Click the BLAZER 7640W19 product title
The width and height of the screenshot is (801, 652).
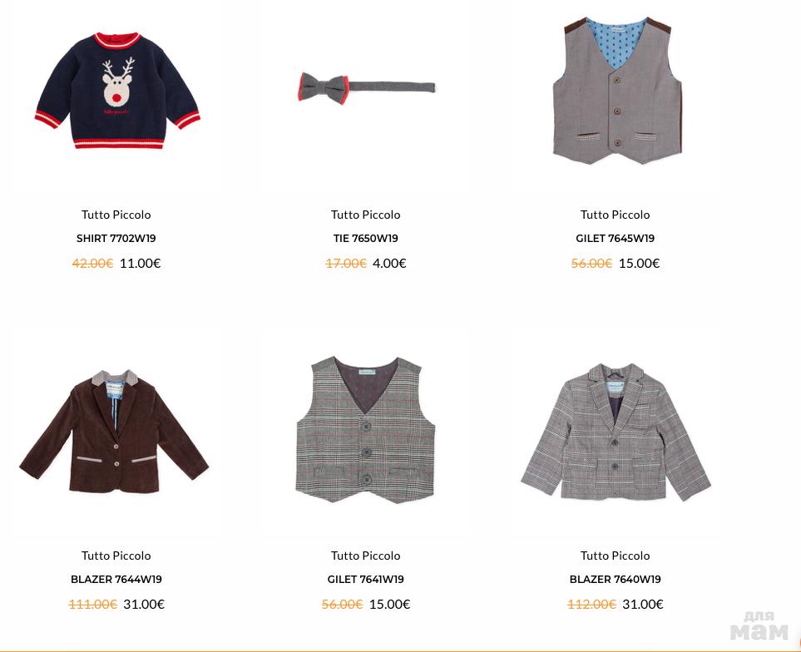tap(615, 580)
